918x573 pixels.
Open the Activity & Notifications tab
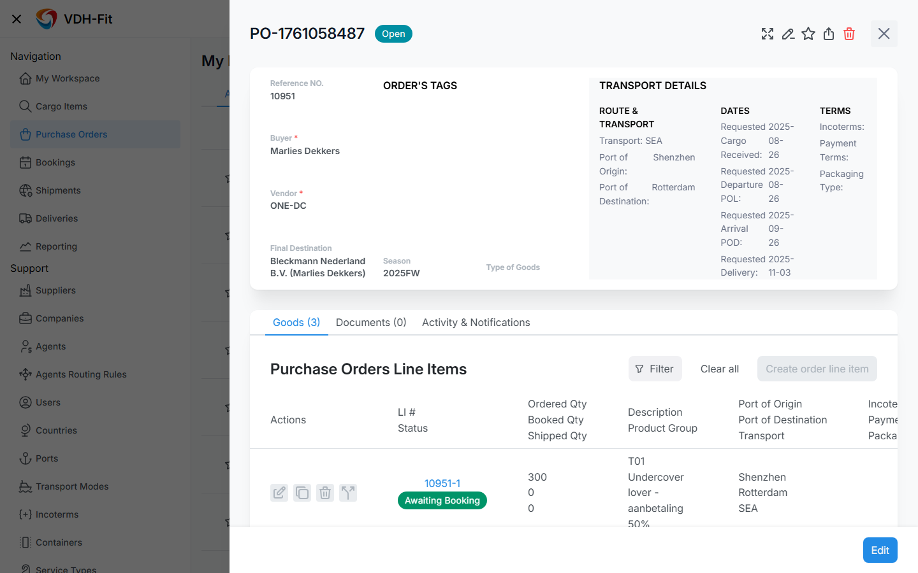click(476, 322)
